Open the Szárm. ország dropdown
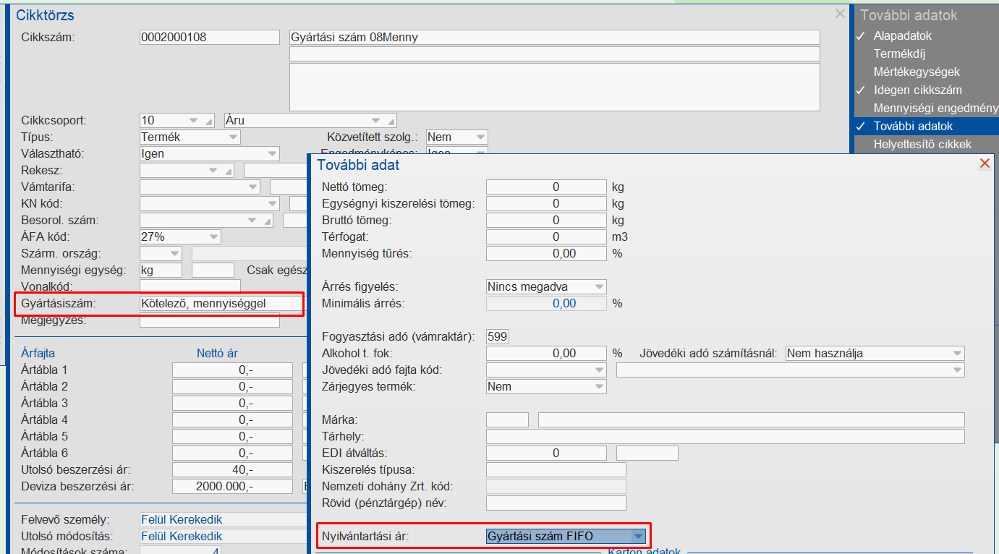Image resolution: width=999 pixels, height=554 pixels. [174, 254]
